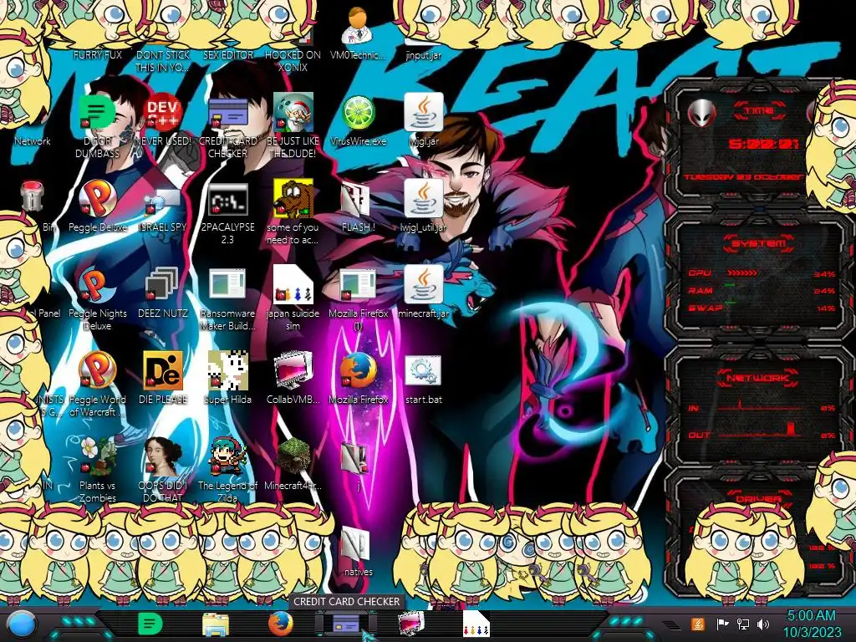
Task: Open Ransomware Maker Build shortcut
Action: click(x=227, y=298)
